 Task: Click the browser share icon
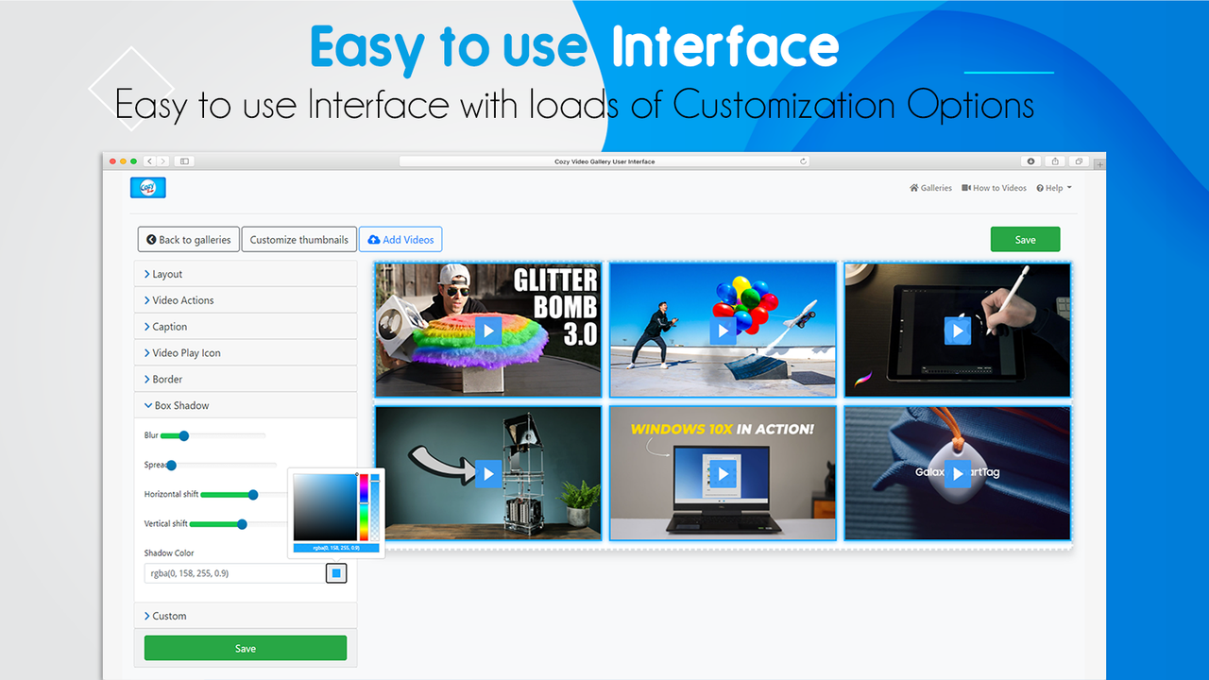(1055, 161)
